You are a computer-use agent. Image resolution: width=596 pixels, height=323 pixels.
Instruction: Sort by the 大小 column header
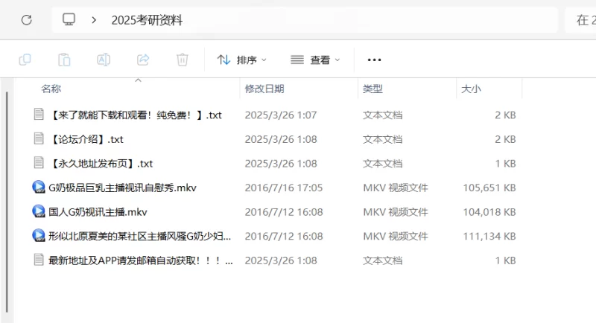tap(471, 89)
